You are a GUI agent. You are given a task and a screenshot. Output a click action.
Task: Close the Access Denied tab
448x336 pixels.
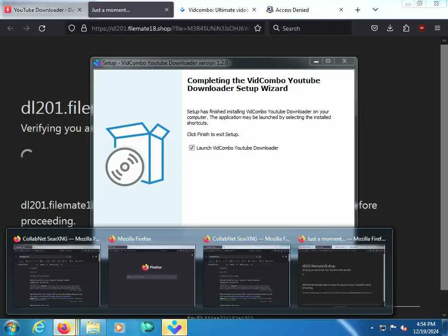point(341,10)
